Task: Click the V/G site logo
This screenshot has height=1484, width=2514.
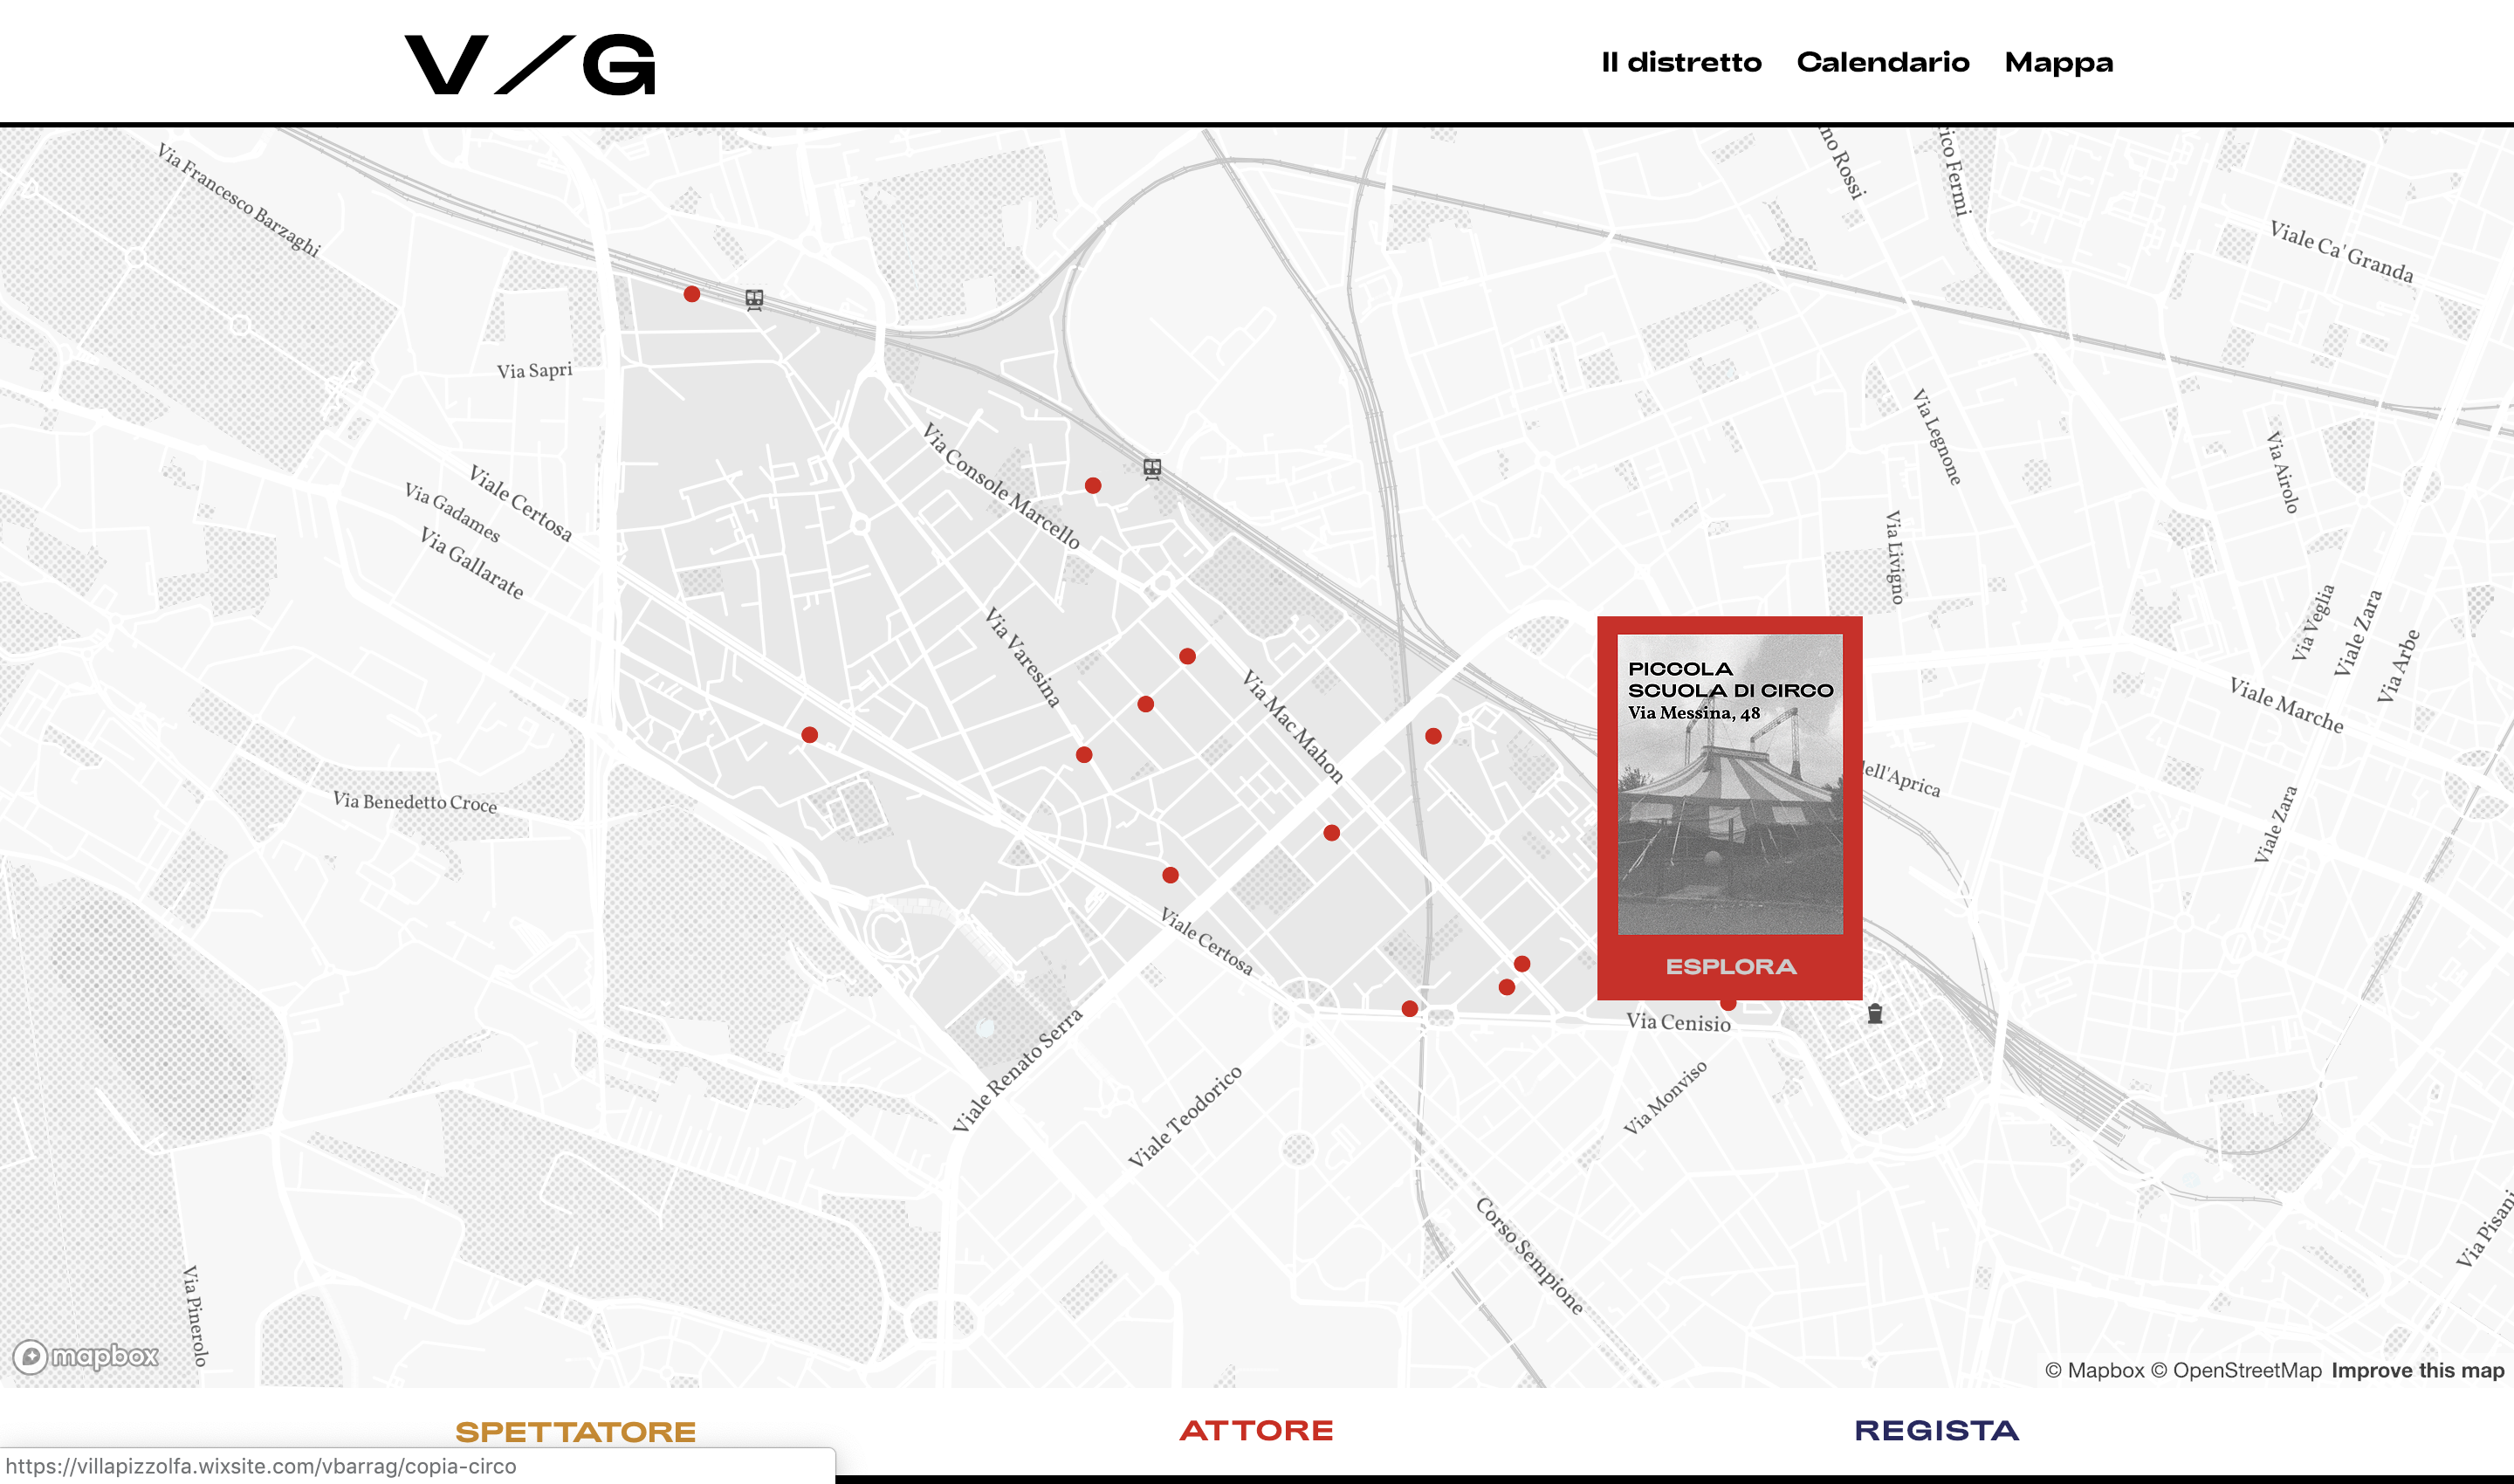Action: (x=530, y=65)
